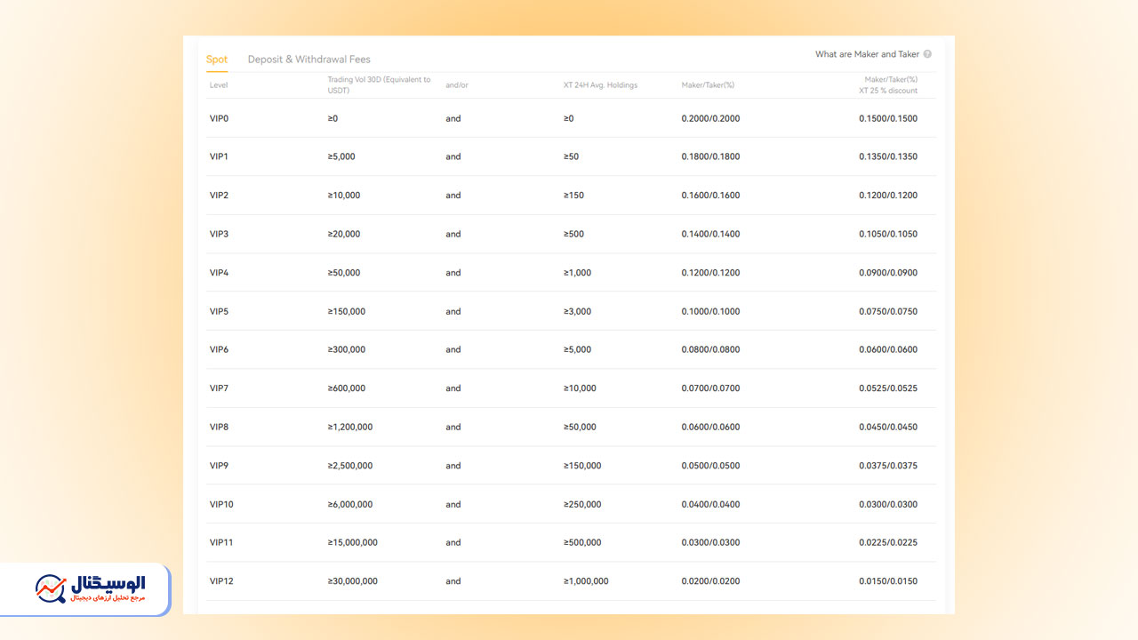Select the VIP4 level cell
This screenshot has width=1138, height=640.
coord(219,273)
